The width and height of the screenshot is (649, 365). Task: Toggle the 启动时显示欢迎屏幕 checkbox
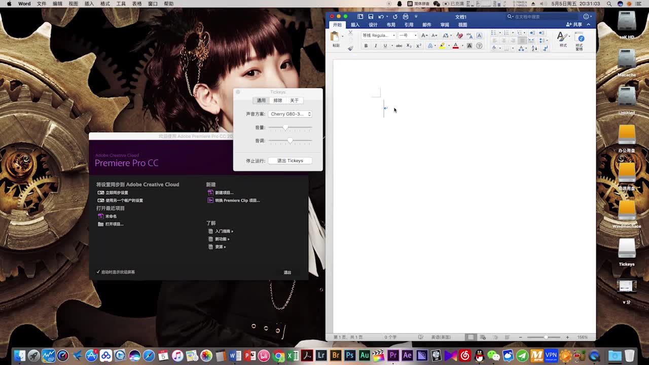click(x=98, y=272)
